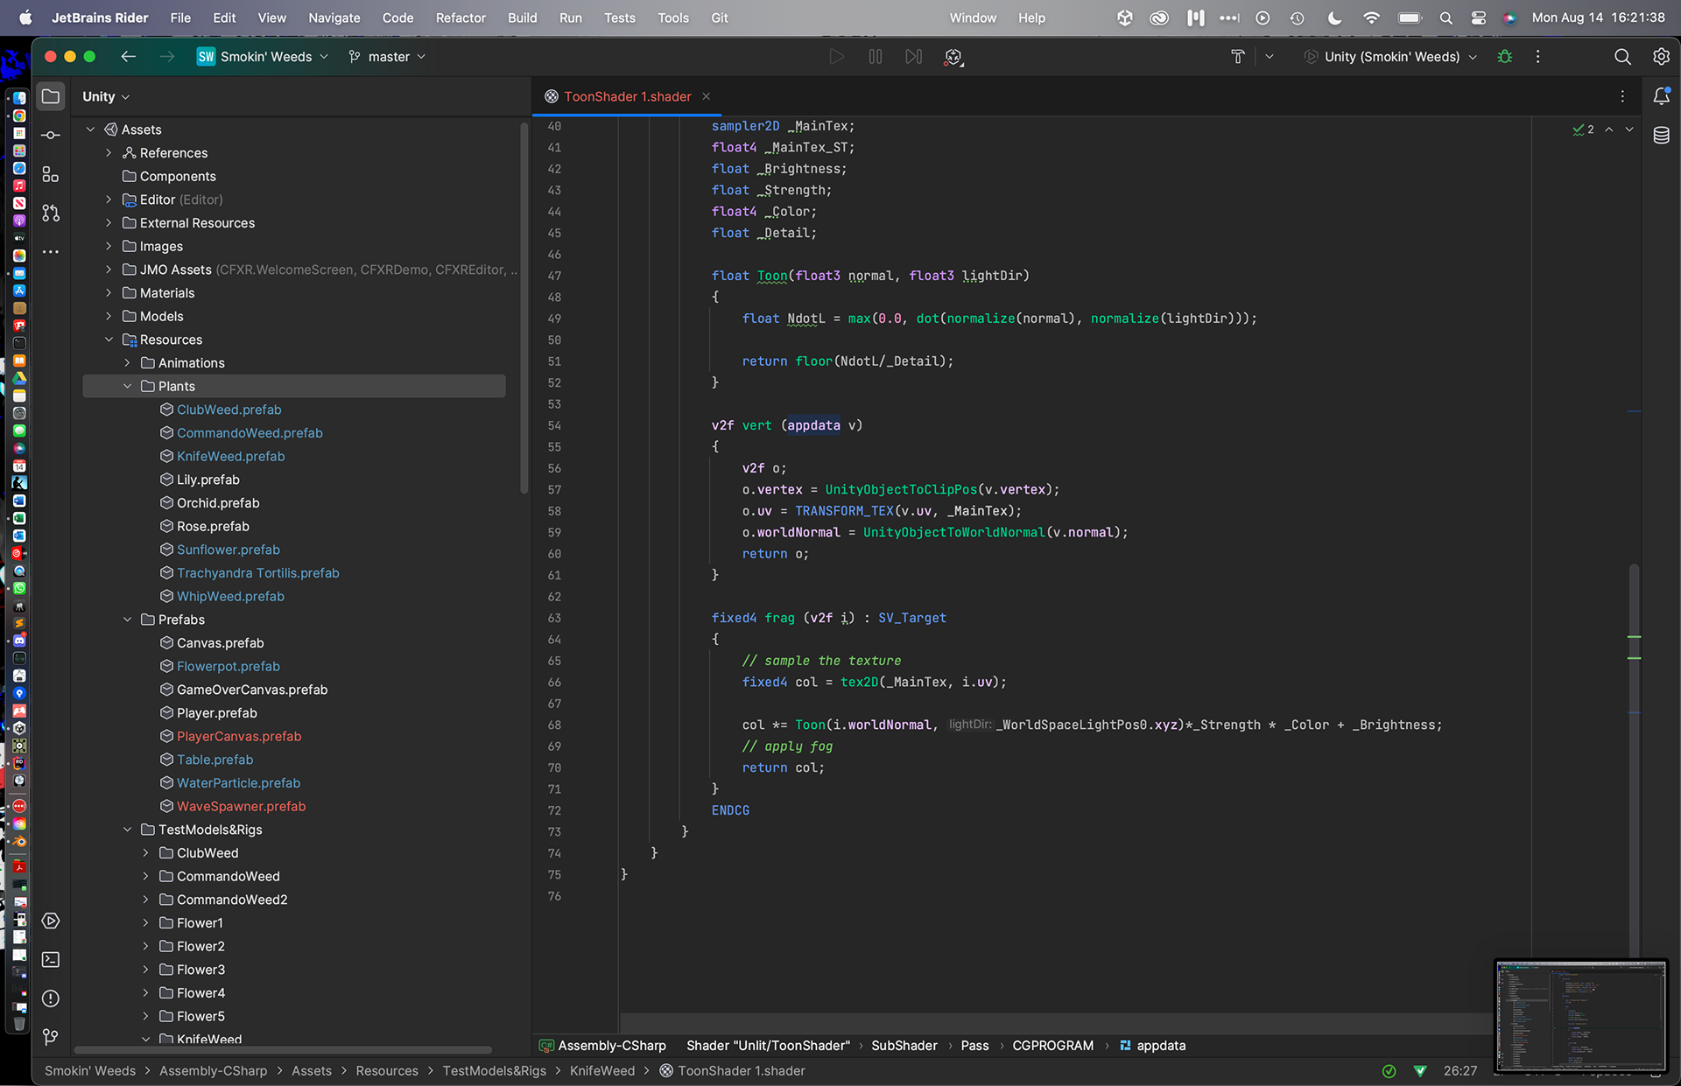Collapse the Assets tree node
1681x1086 pixels.
(90, 130)
